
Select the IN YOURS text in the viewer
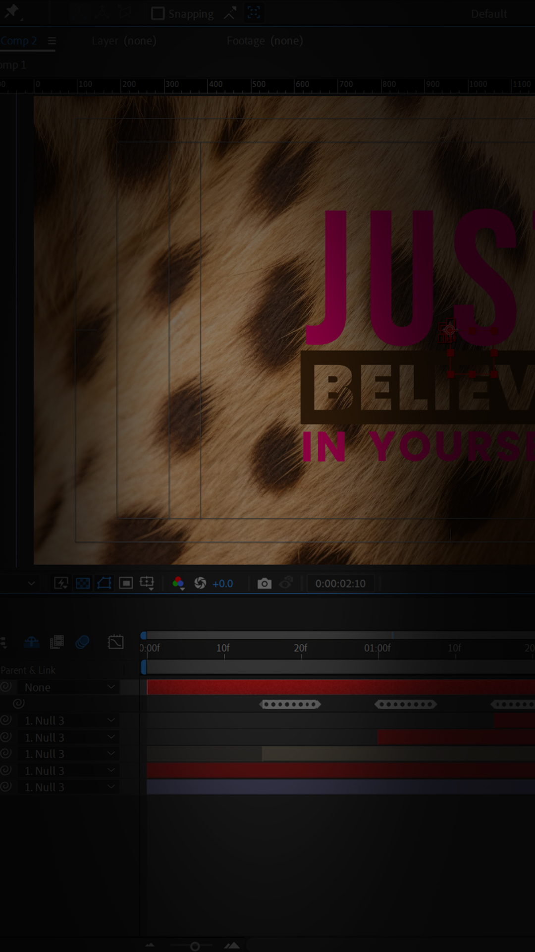pyautogui.click(x=419, y=446)
